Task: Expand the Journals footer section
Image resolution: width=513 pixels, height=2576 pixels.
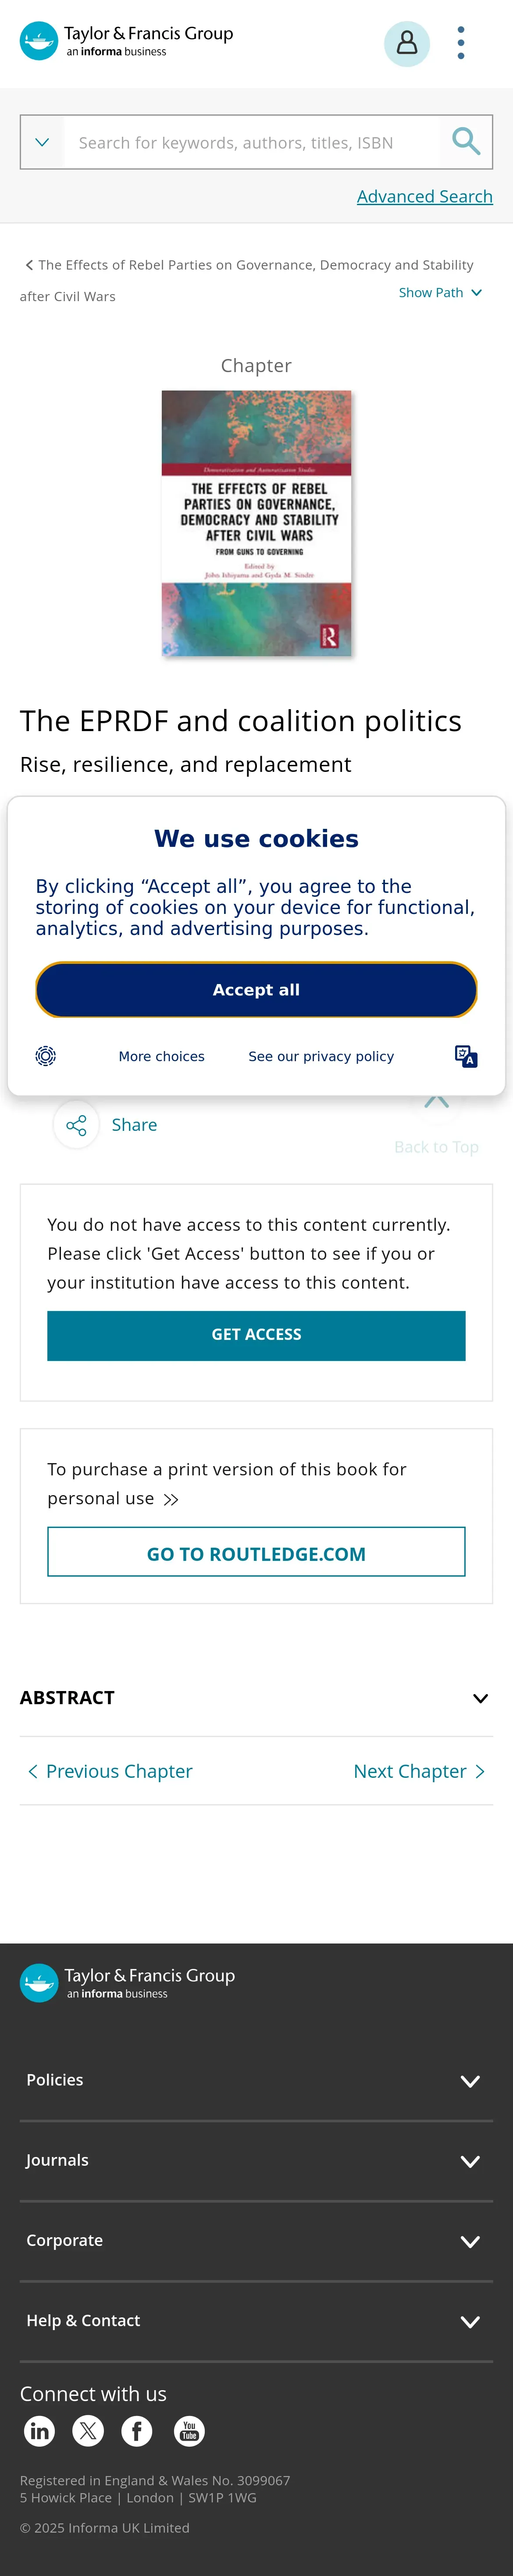Action: 469,2160
